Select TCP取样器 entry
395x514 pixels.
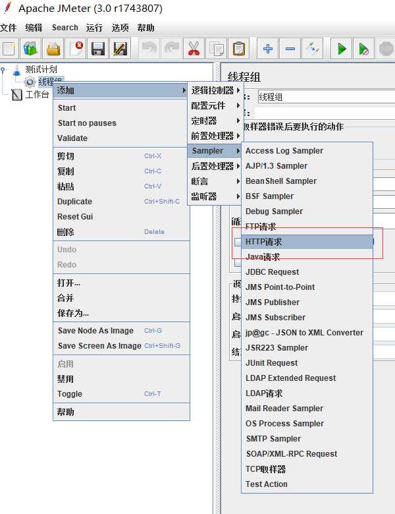[x=307, y=469]
